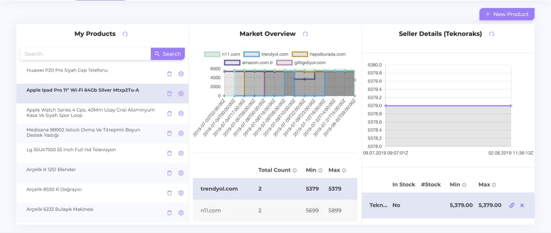Delete Arçelik 6233 Bulaşık Makinesi
551x233 pixels.
coord(169,213)
